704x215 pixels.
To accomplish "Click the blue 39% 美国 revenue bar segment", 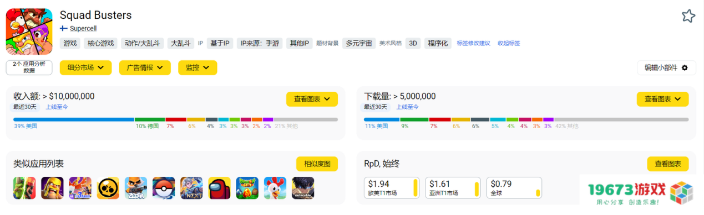I will [x=74, y=119].
